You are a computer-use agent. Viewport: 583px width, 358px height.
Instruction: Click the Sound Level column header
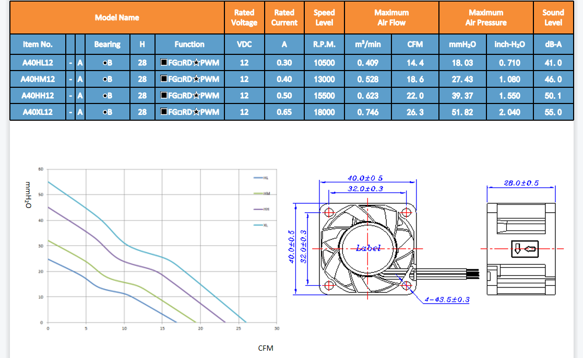pyautogui.click(x=553, y=18)
